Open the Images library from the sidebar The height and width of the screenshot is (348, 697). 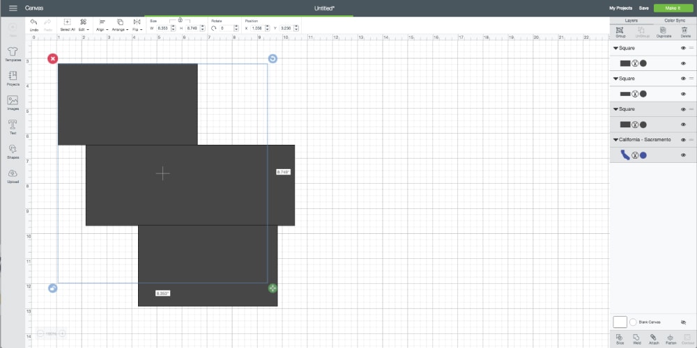coord(13,102)
